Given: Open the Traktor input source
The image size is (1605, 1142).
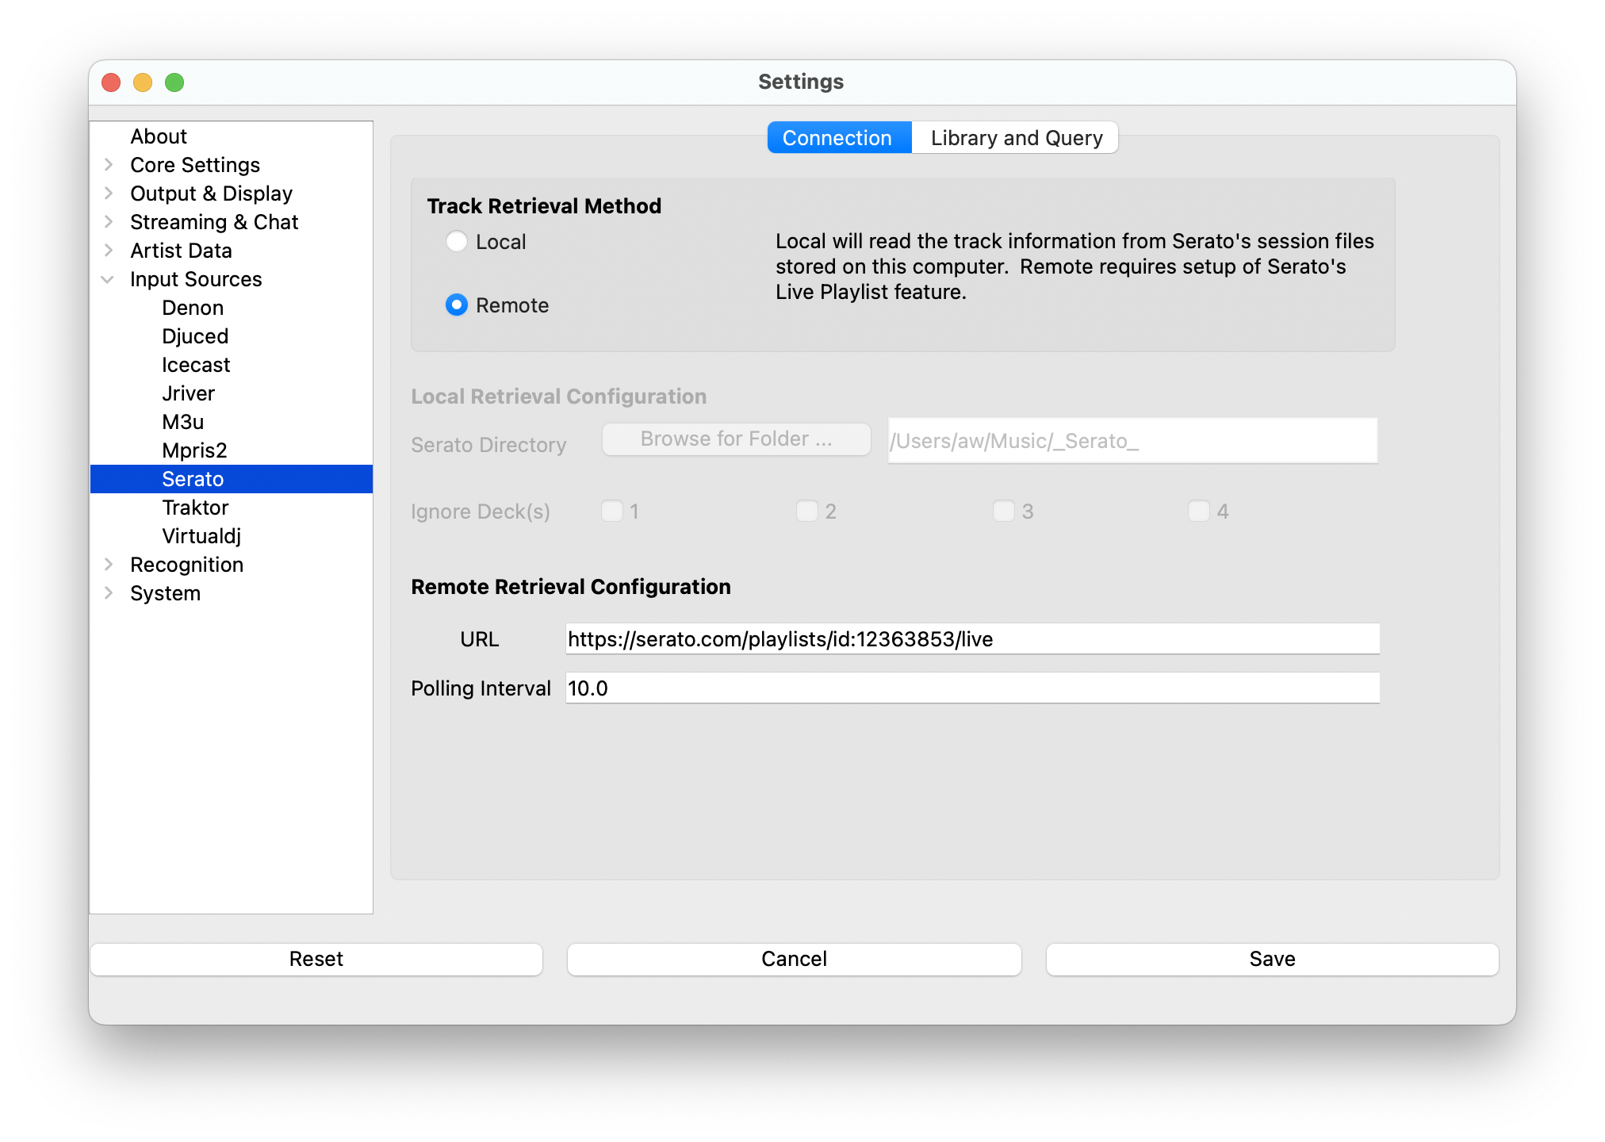Looking at the screenshot, I should pyautogui.click(x=195, y=508).
